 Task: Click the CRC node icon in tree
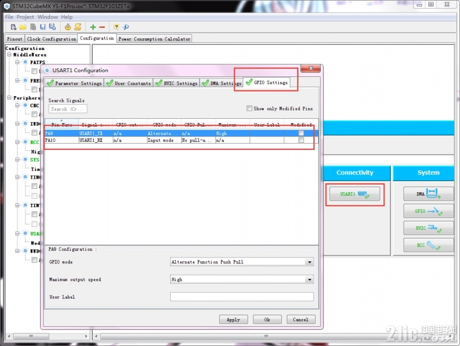(x=25, y=105)
